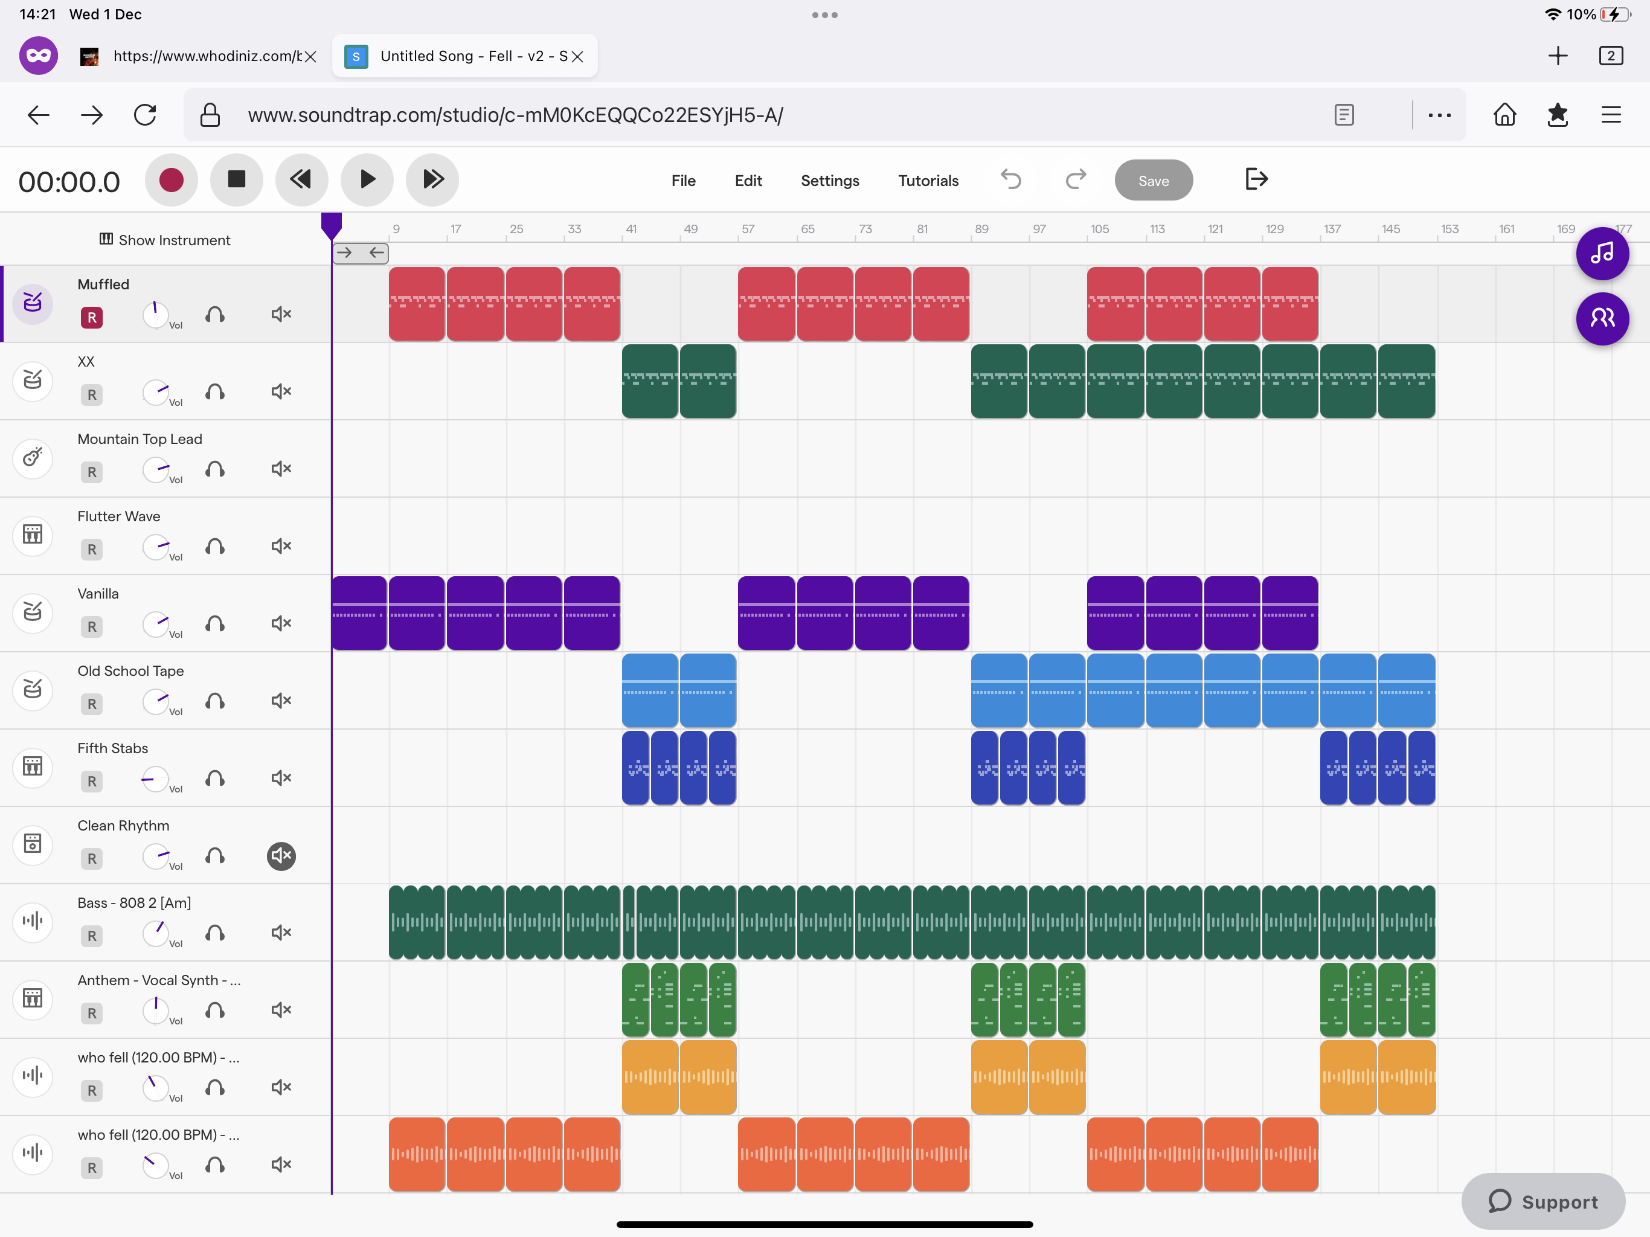
Task: Open the File menu
Action: click(682, 181)
